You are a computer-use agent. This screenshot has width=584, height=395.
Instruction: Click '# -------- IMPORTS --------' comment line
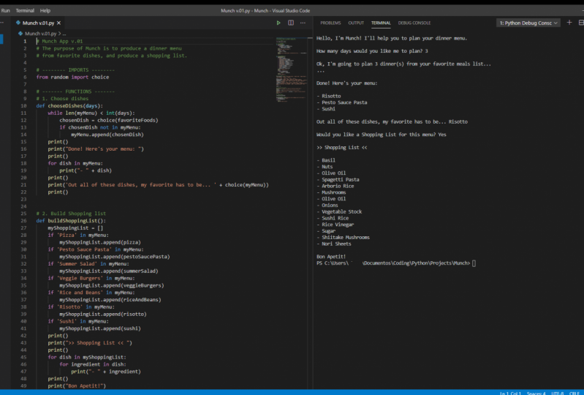tap(75, 70)
